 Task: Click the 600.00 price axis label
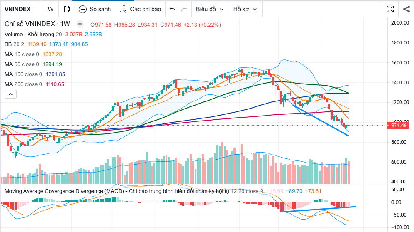pos(399,162)
